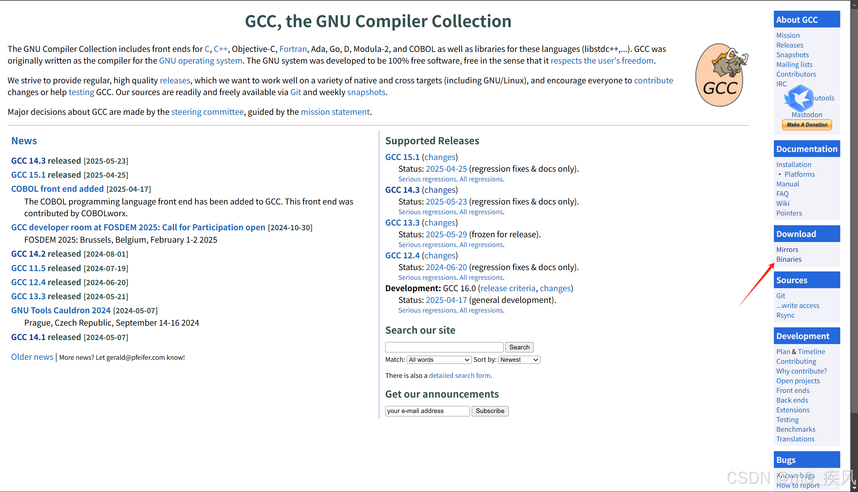Open GCC 15.1 changes link
This screenshot has height=492, width=858.
[440, 157]
